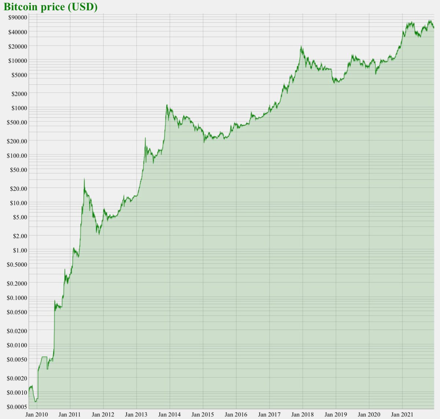Image resolution: width=440 pixels, height=419 pixels.
Task: Click the late-2013 peak above $1000
Action: [167, 105]
